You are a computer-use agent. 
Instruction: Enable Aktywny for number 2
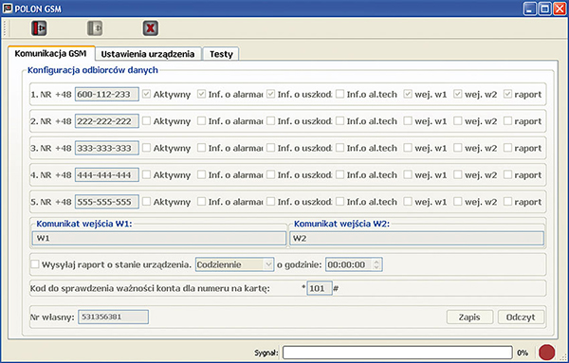[x=146, y=120]
